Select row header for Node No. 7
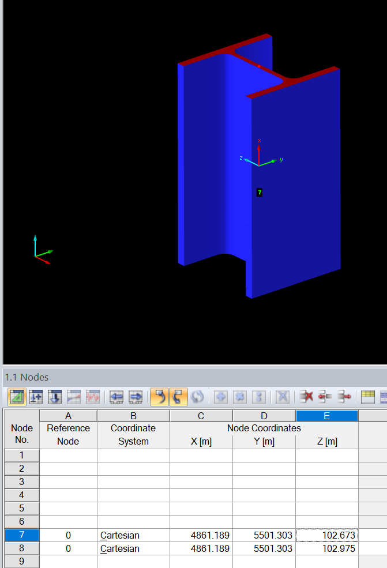The image size is (387, 568). 22,535
